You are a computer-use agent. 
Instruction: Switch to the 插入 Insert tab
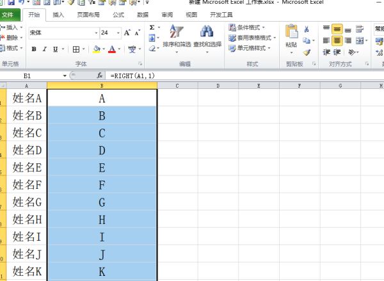pos(58,15)
